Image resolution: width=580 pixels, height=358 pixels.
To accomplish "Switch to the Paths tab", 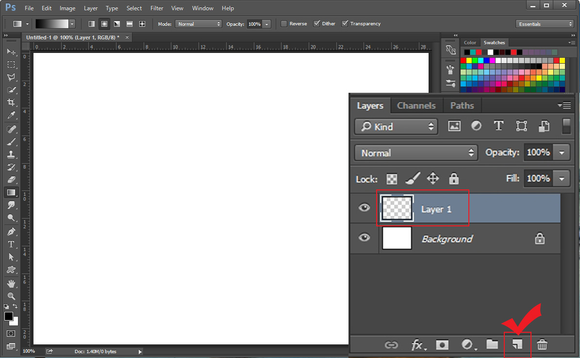I will click(x=462, y=105).
